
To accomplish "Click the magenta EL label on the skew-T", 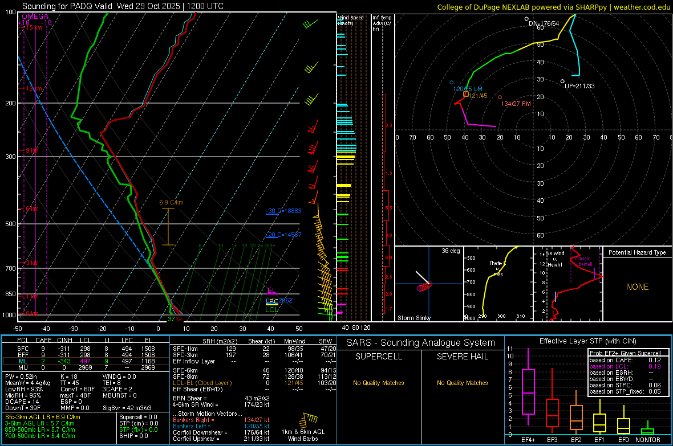I will [x=271, y=290].
